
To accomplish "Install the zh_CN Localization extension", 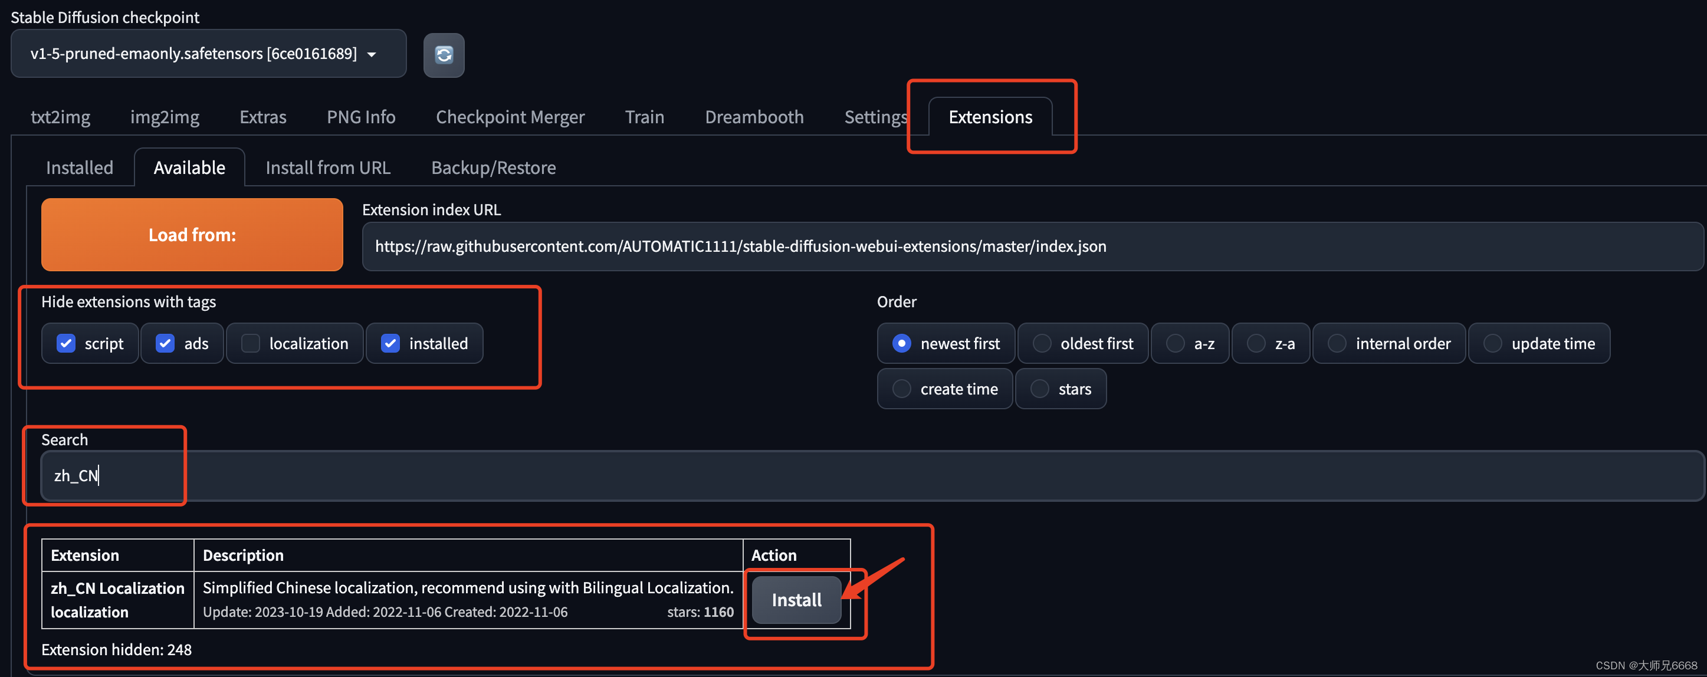I will 796,600.
